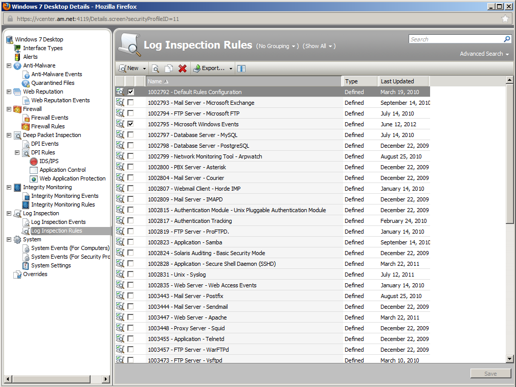
Task: Collapse the Web Reputation tree node
Action: click(9, 92)
